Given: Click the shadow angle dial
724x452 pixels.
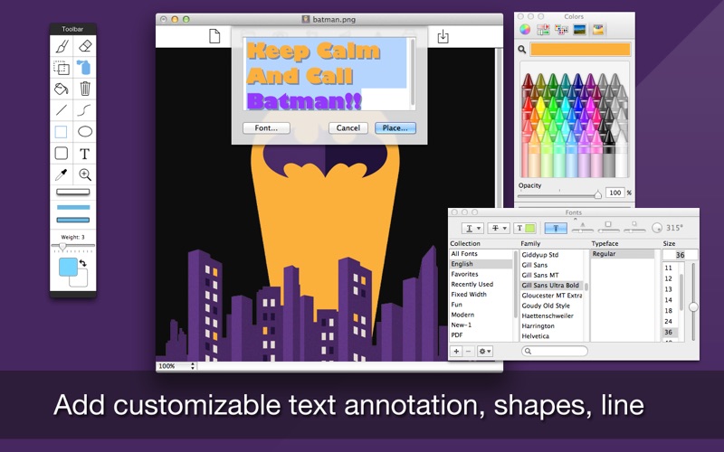Looking at the screenshot, I should pyautogui.click(x=657, y=228).
